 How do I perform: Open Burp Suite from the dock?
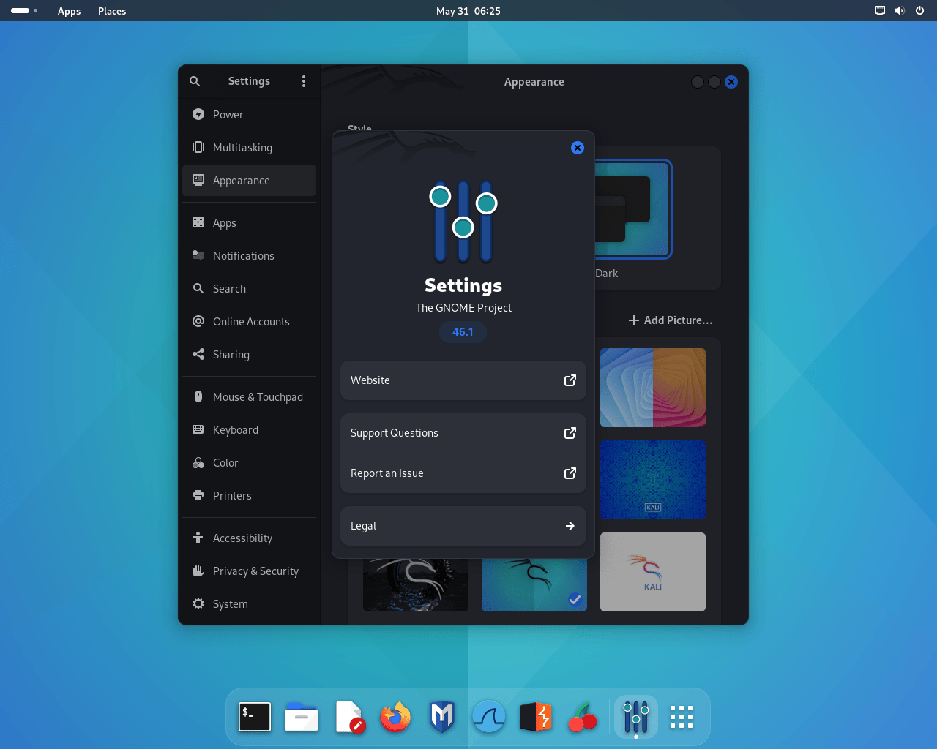(536, 717)
